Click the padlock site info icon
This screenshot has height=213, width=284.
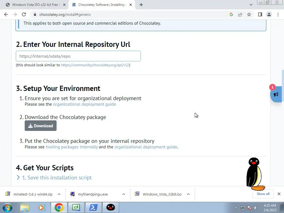coord(35,14)
